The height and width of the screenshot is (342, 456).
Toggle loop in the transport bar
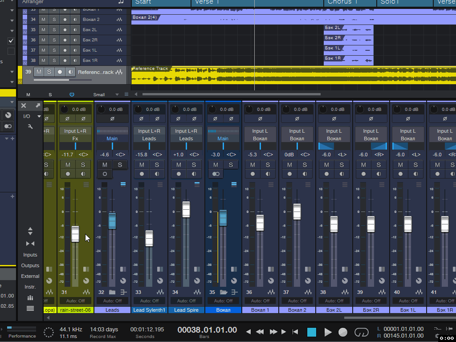[x=361, y=332]
